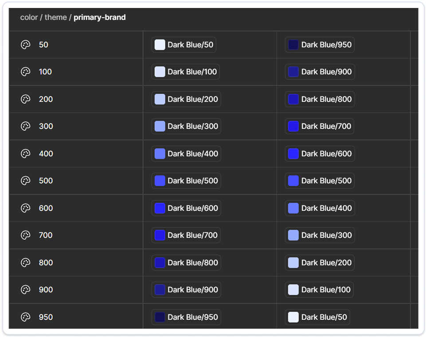Click the Dark Blue/400 chip in row 600
Image resolution: width=427 pixels, height=338 pixels.
pos(320,208)
